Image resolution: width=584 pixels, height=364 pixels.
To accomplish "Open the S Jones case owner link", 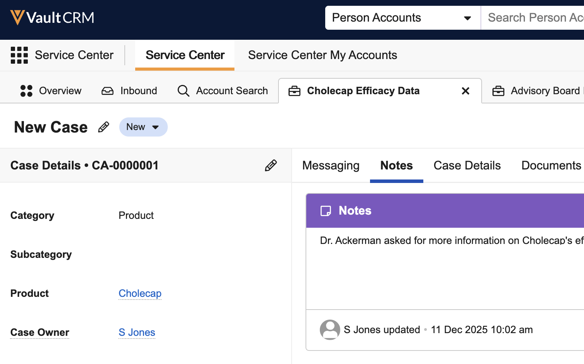I will (137, 332).
